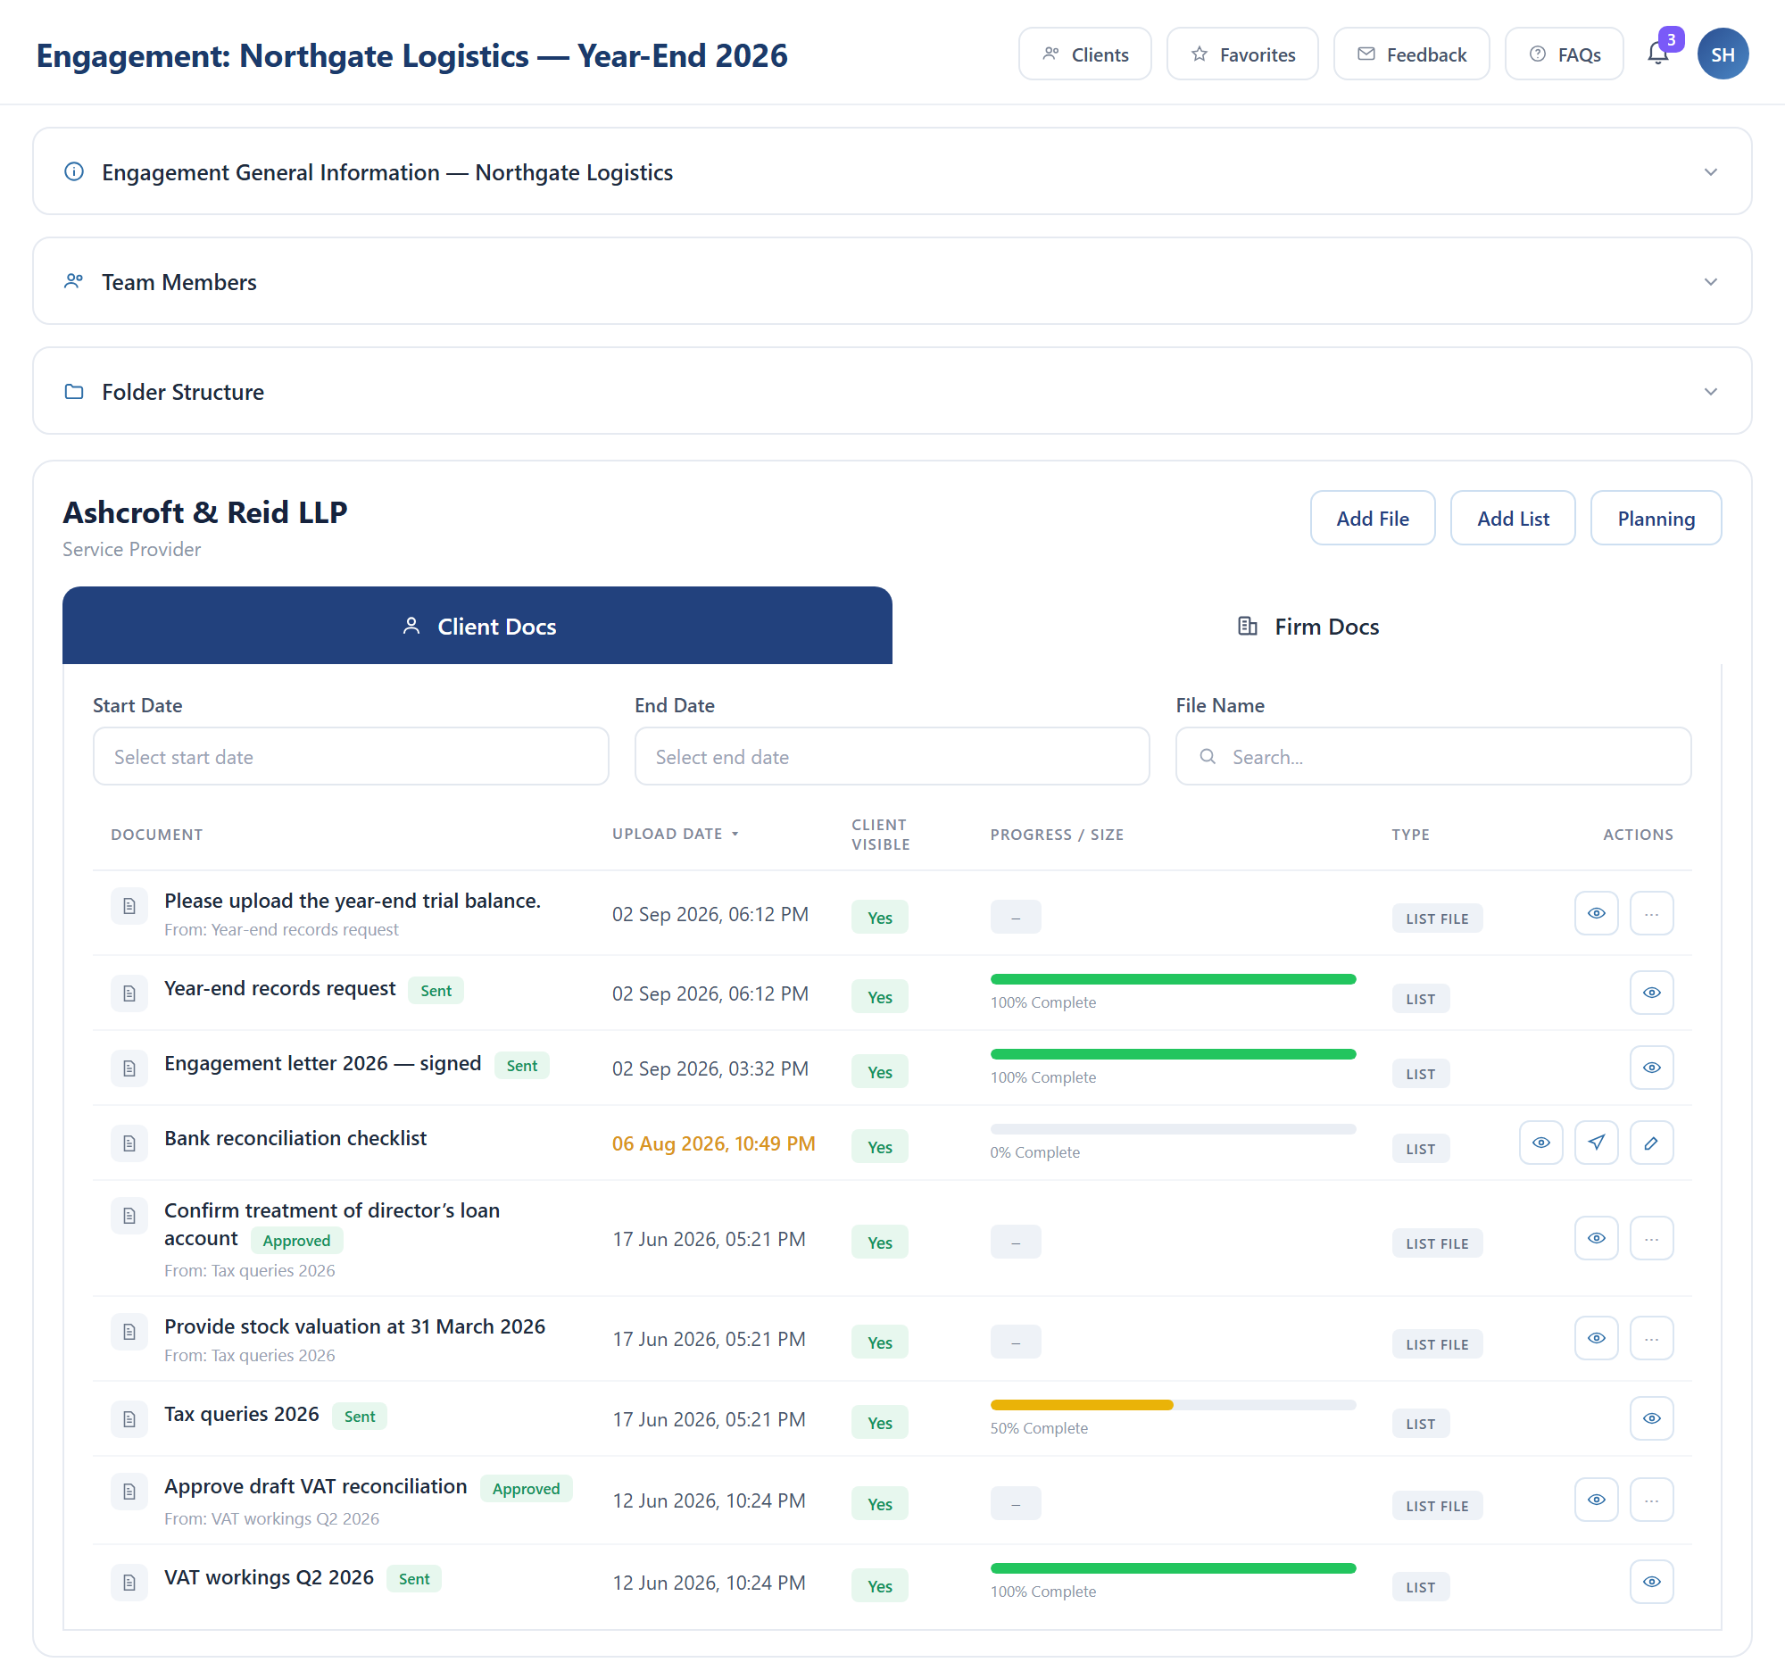Open the Planning button
1785x1679 pixels.
(x=1655, y=518)
